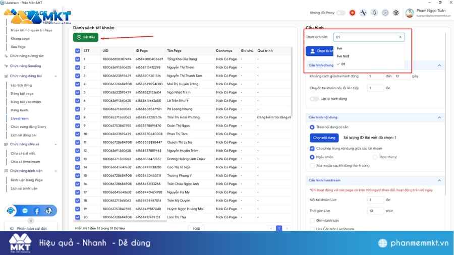Uncheck the select-all checkbox in table header
Screen dimensions: 454x255
click(x=77, y=51)
